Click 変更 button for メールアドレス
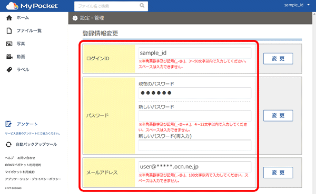 [278, 173]
